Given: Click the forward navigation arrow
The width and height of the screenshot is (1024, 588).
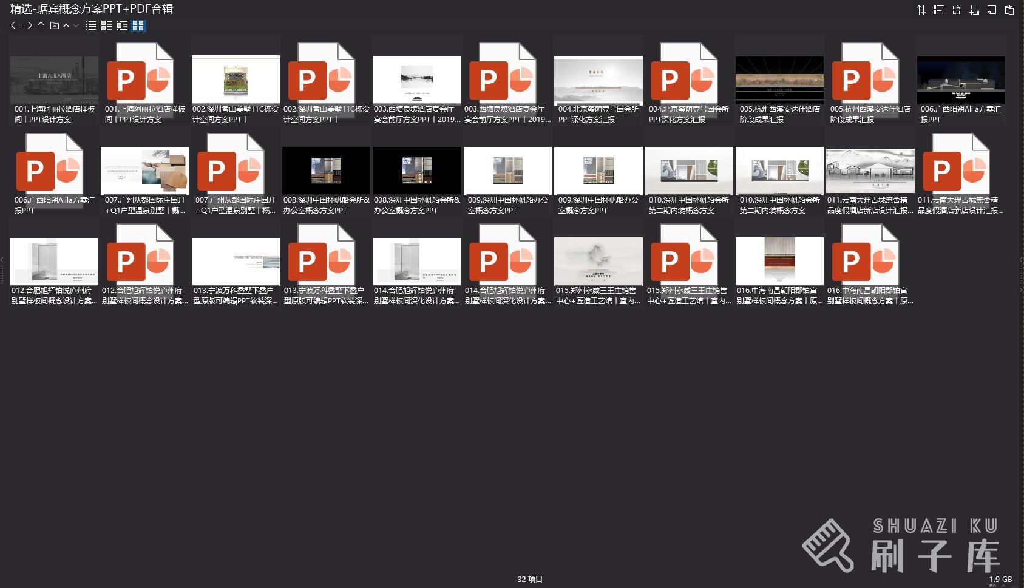Looking at the screenshot, I should [28, 25].
